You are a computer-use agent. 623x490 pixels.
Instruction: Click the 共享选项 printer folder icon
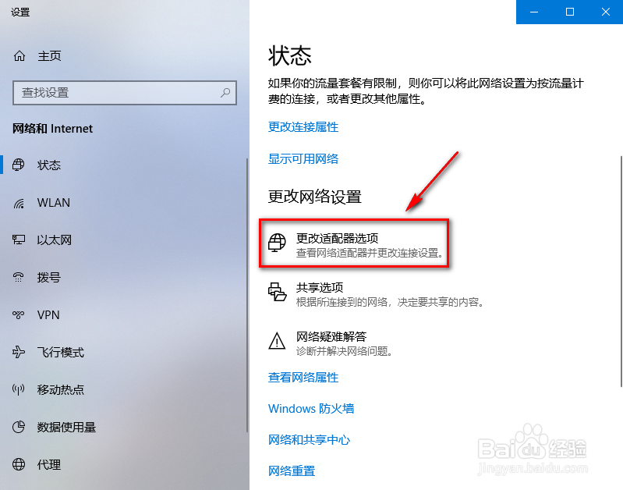277,292
